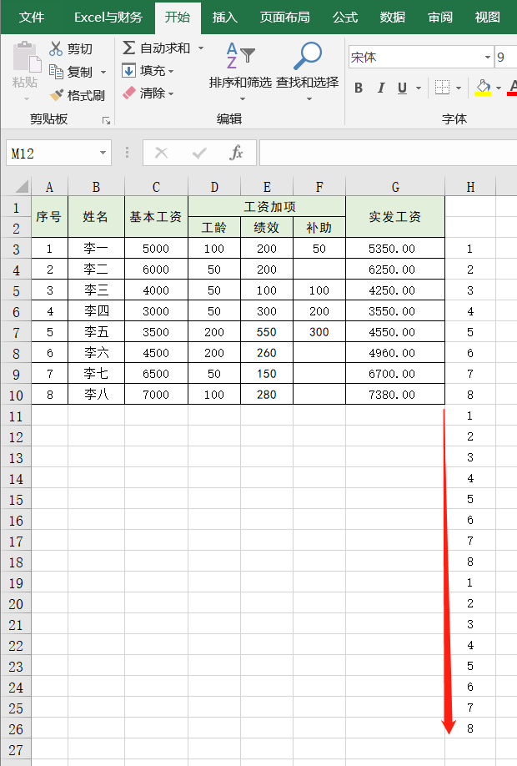517x766 pixels.
Task: Select cell G3 containing 5350.00
Action: pyautogui.click(x=394, y=249)
